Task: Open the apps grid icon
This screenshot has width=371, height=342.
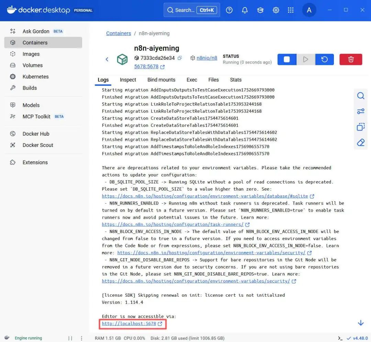Action: (291, 10)
